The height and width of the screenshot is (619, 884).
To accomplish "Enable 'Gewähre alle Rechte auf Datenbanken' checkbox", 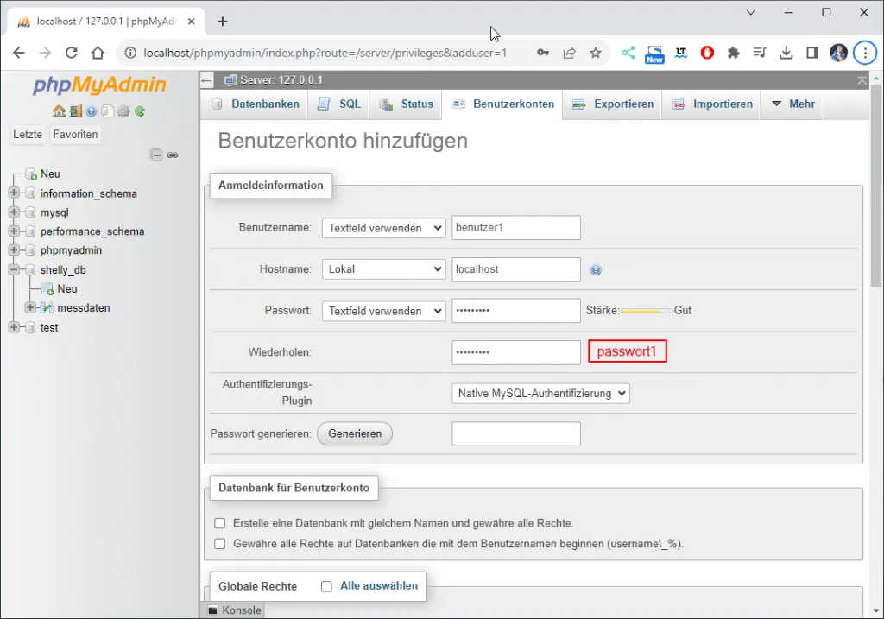I will click(x=220, y=544).
